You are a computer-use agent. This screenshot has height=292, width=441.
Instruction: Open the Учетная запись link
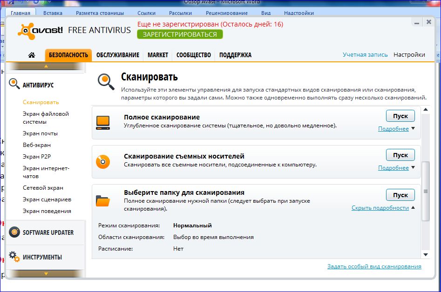click(x=365, y=55)
